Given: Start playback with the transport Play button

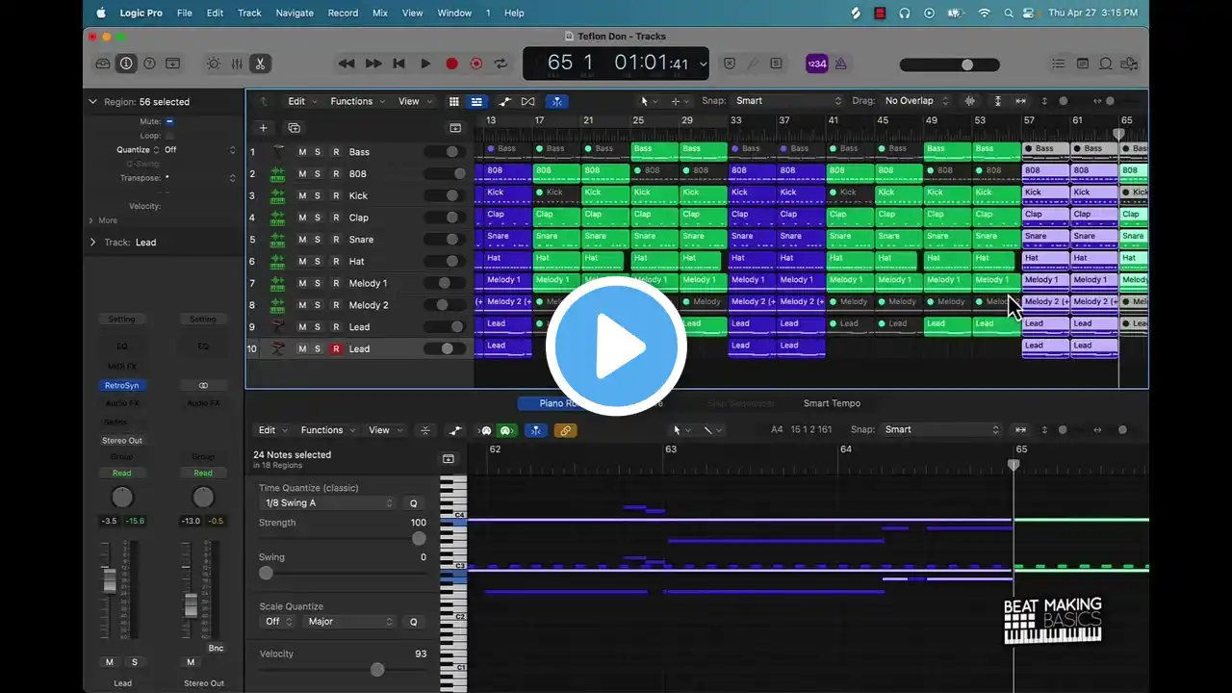Looking at the screenshot, I should [x=425, y=64].
